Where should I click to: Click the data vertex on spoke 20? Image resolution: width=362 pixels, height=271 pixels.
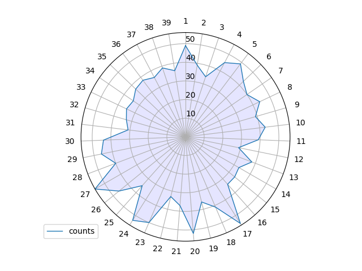tap(193, 233)
